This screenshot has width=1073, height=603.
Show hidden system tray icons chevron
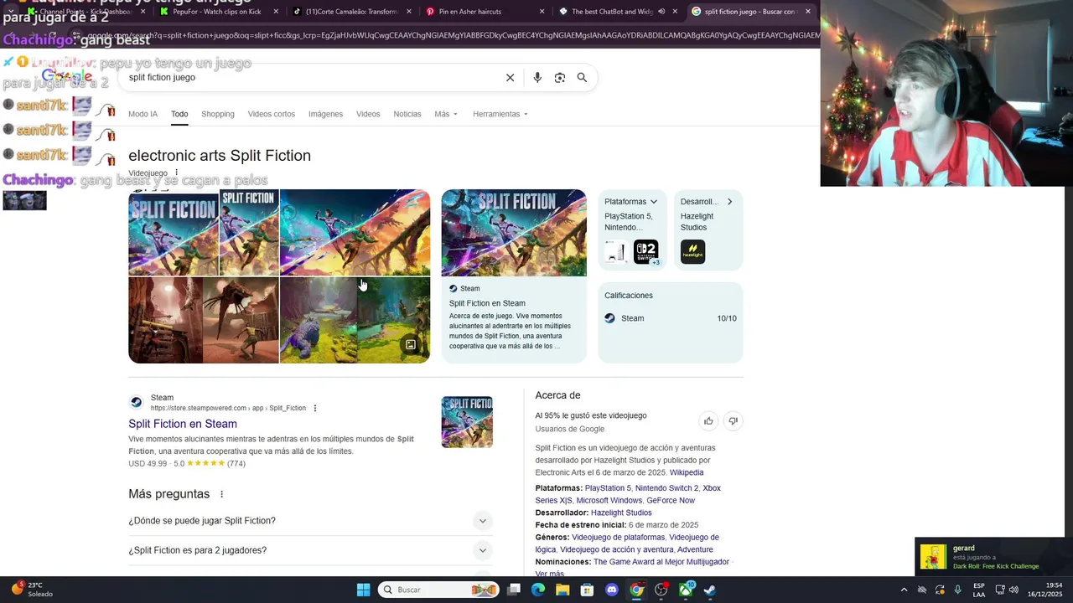[904, 590]
